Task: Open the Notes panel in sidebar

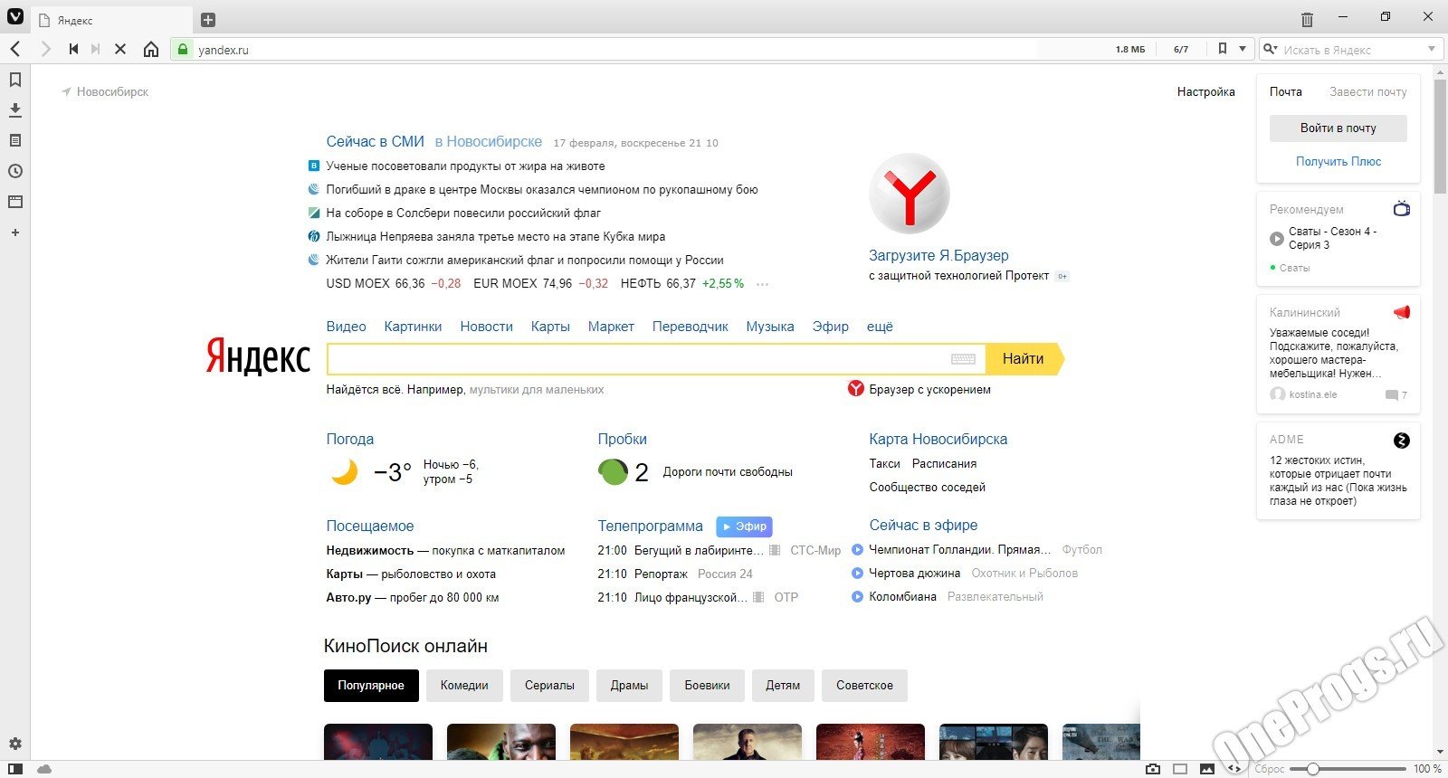Action: [15, 140]
